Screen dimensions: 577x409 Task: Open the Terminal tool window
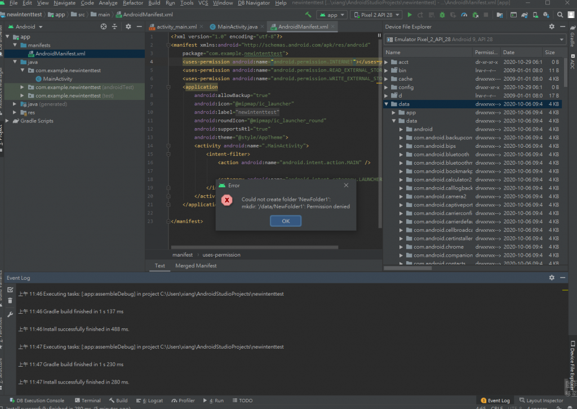(87, 401)
